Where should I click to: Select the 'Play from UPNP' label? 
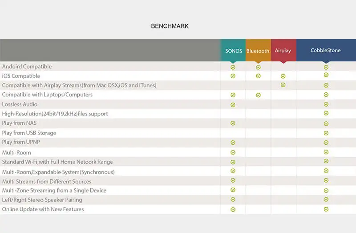pyautogui.click(x=21, y=142)
